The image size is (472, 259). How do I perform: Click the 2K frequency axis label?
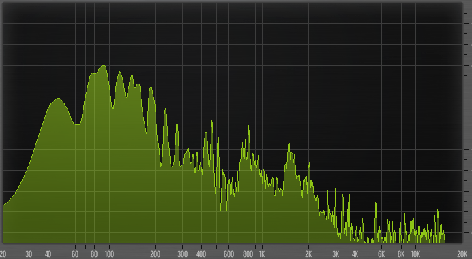pos(308,254)
